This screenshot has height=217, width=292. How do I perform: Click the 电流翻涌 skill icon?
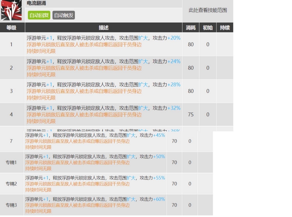pos(11,10)
